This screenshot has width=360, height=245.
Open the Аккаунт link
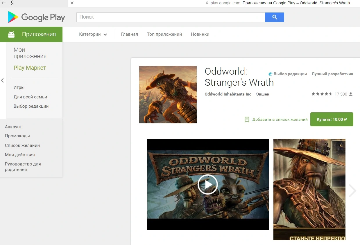tap(13, 127)
